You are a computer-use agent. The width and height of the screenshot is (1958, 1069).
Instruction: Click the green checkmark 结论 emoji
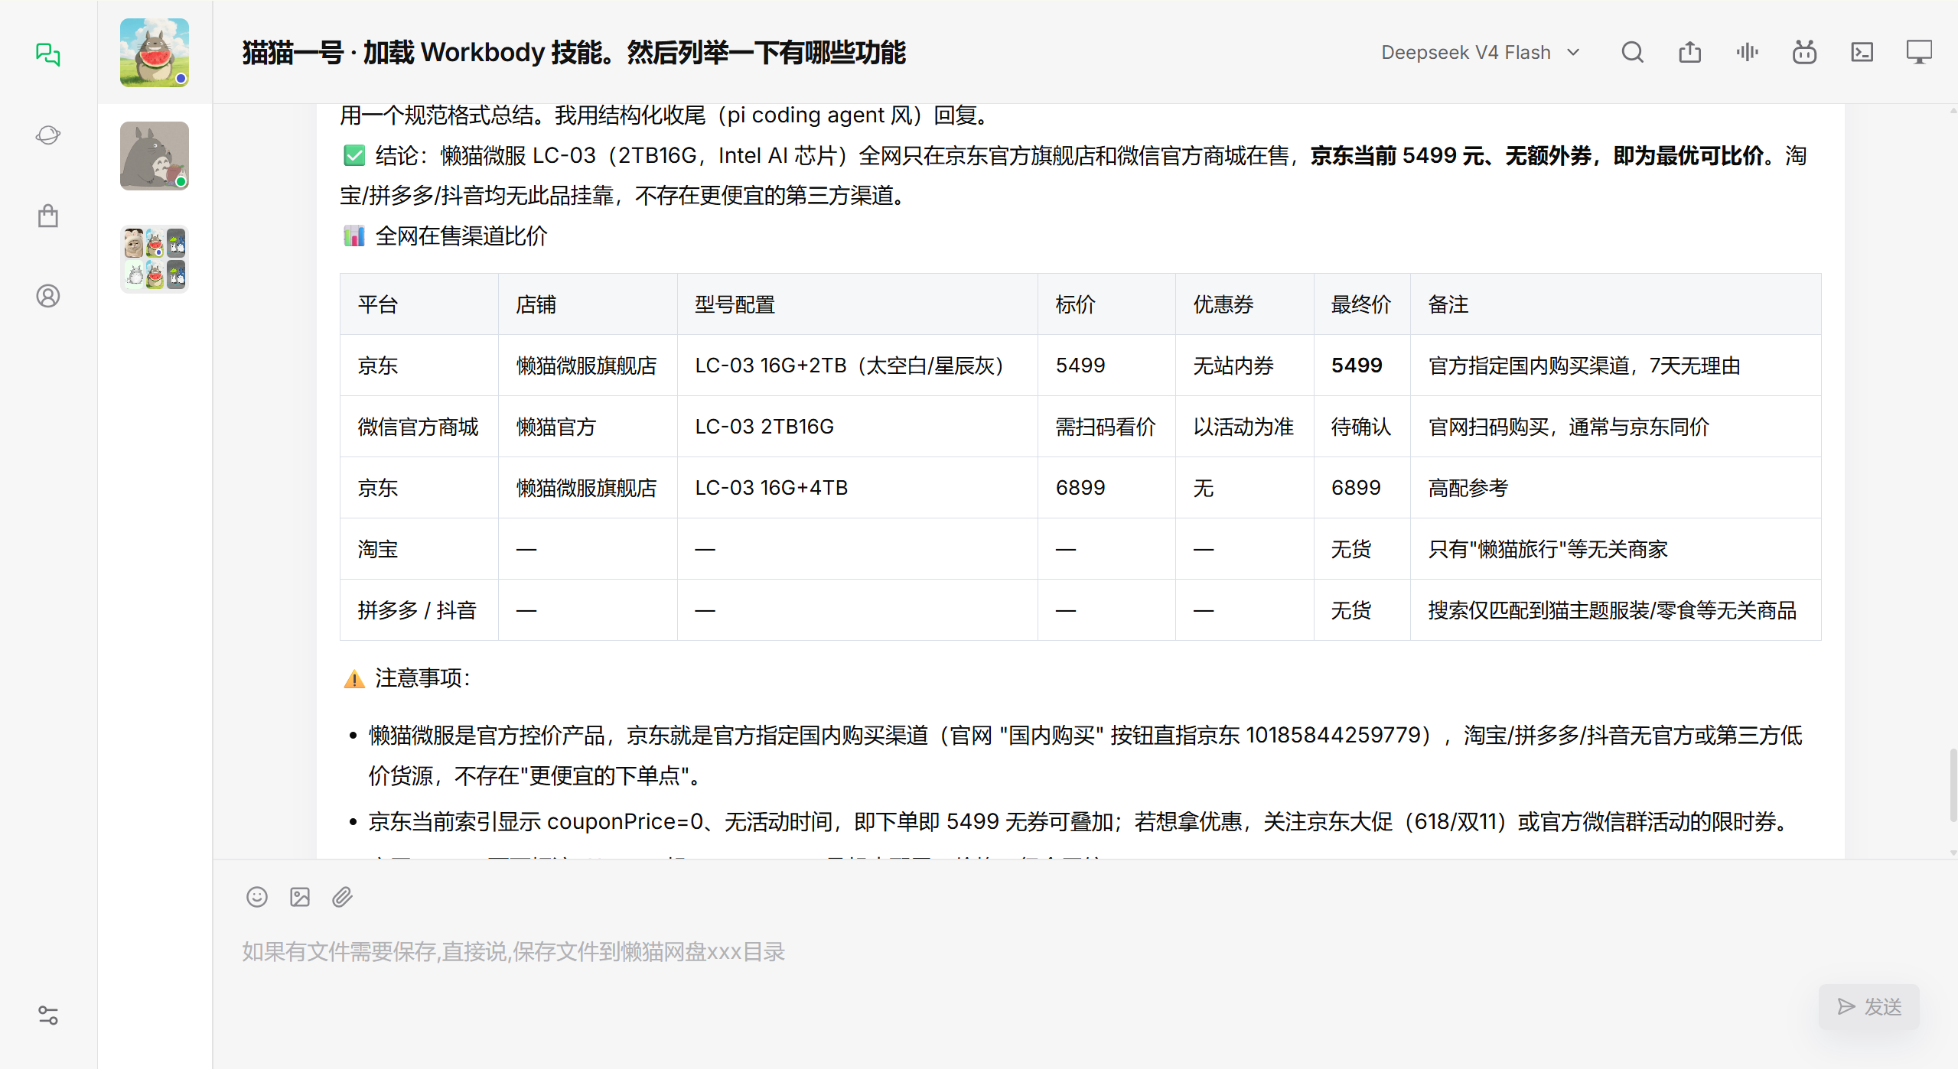tap(354, 156)
